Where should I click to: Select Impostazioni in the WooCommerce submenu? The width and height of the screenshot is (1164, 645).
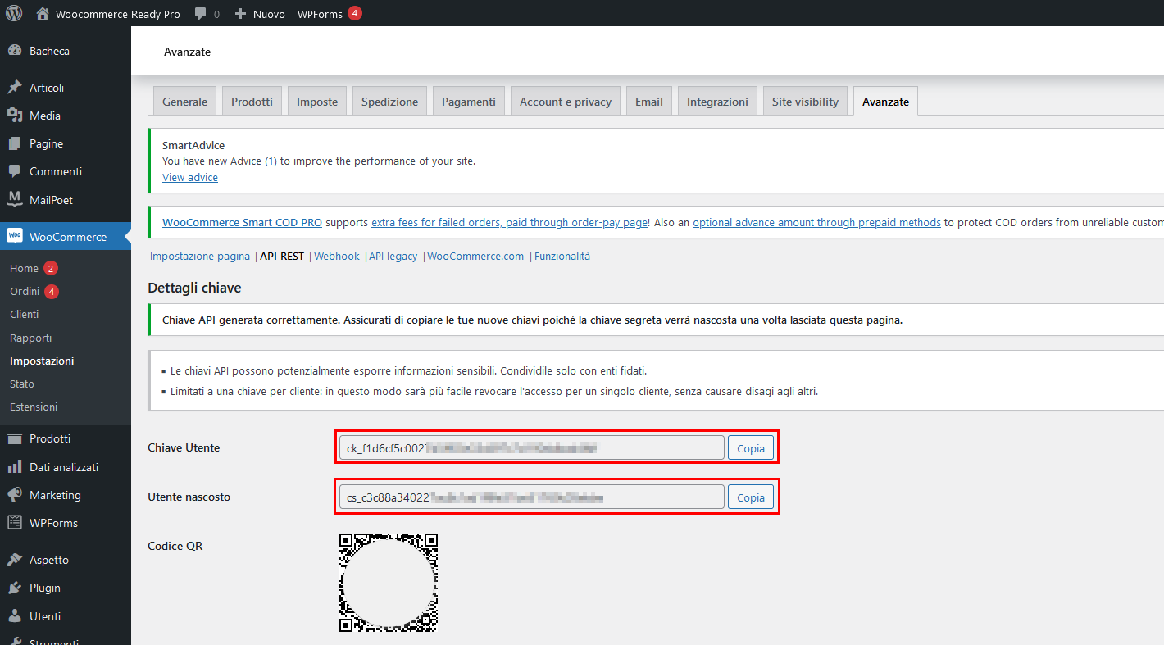pyautogui.click(x=42, y=361)
